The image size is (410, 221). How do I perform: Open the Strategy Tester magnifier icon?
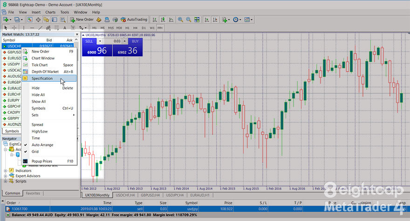click(63, 20)
